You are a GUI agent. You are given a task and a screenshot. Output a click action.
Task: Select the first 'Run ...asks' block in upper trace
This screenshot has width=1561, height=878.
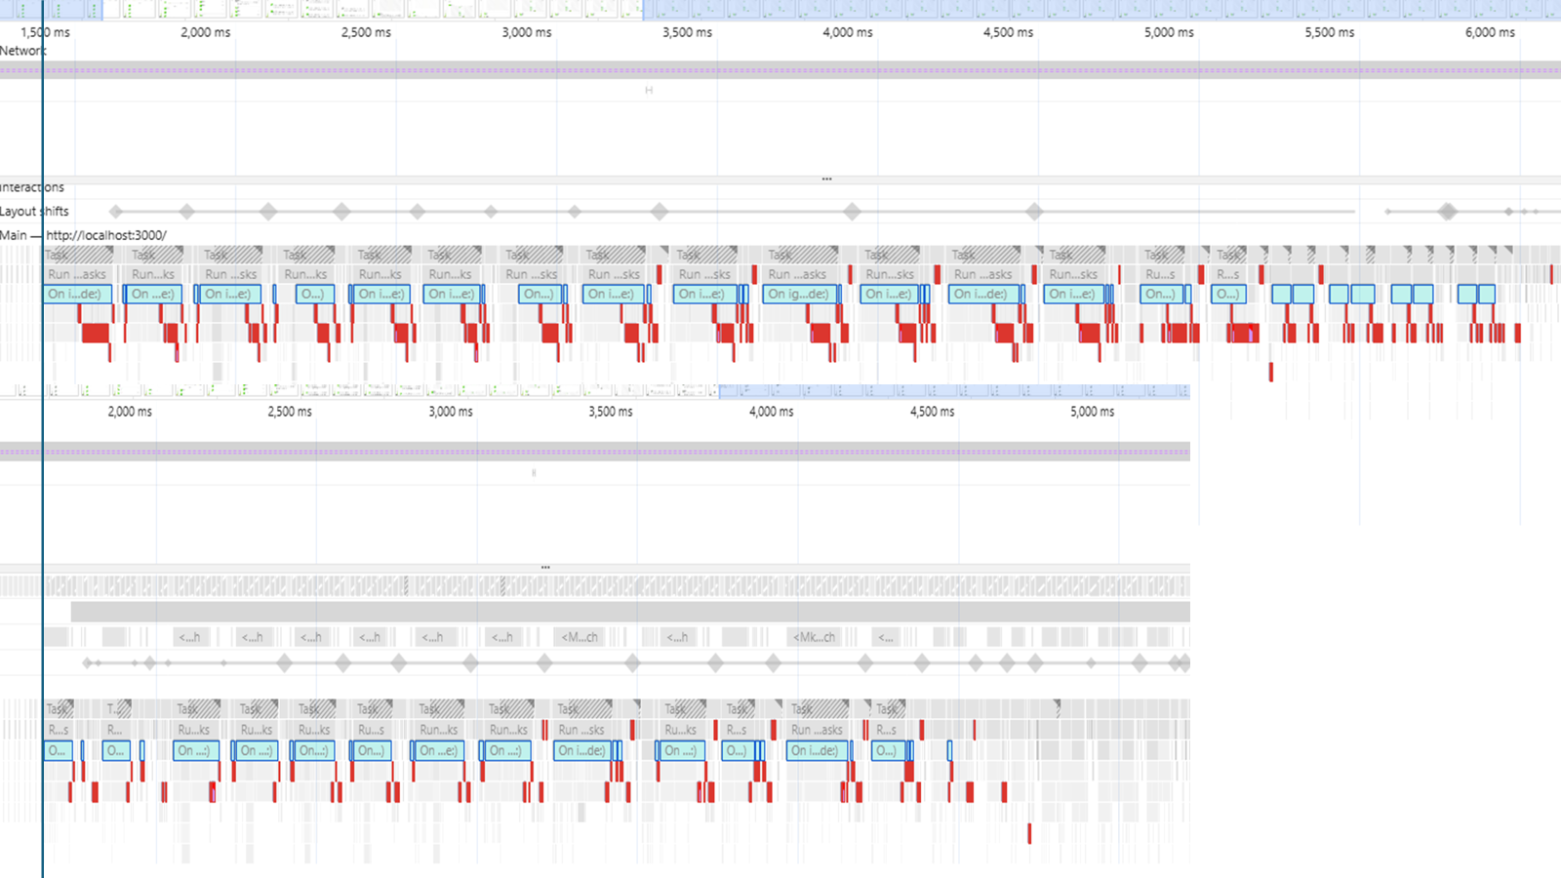click(x=78, y=274)
